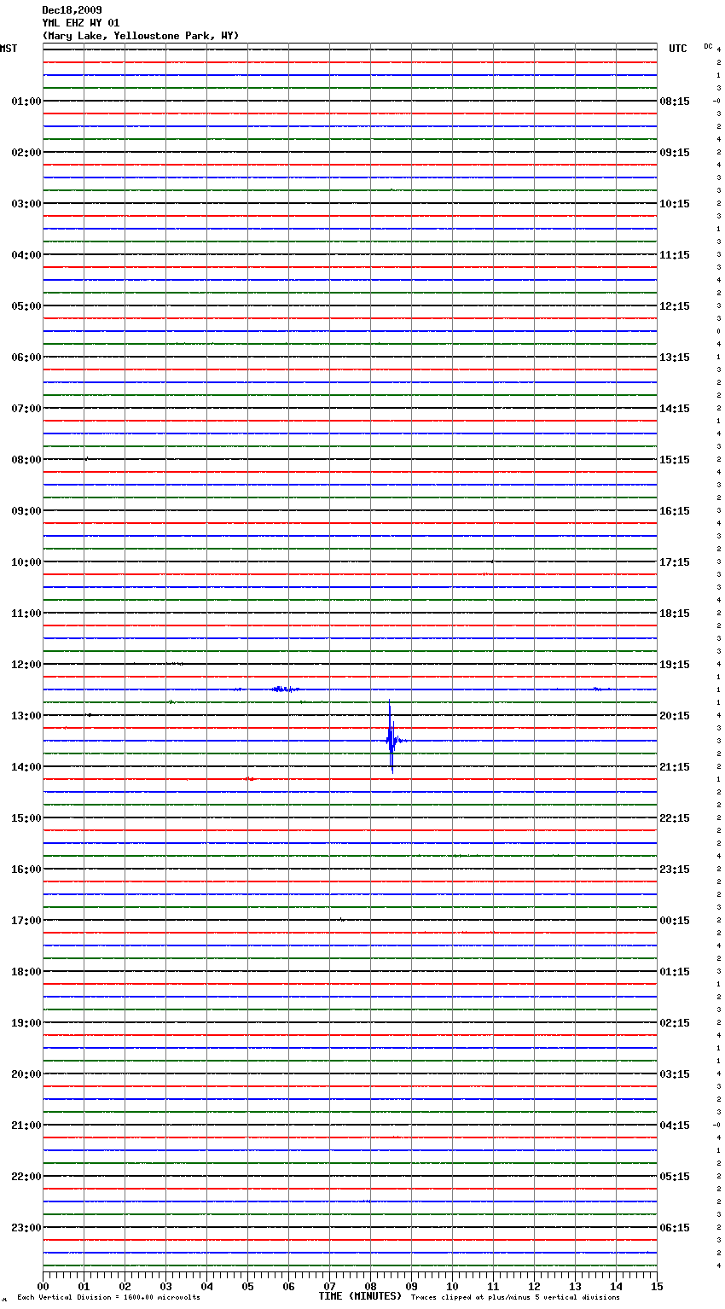Select the 15 minute tick on bottom axis
Screen dimensions: 725x1309
point(657,1286)
